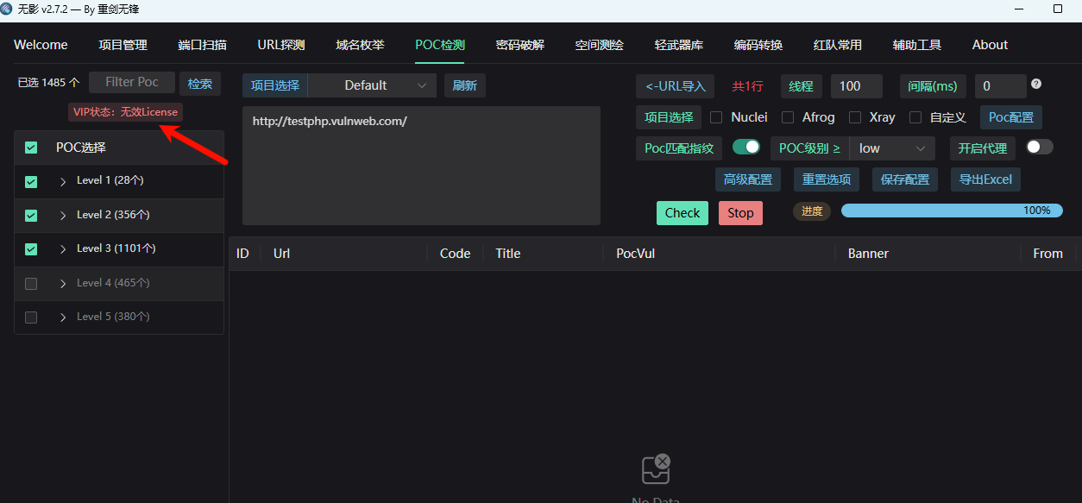Viewport: 1082px width, 503px height.
Task: Click the 导出Excel button
Action: tap(985, 179)
